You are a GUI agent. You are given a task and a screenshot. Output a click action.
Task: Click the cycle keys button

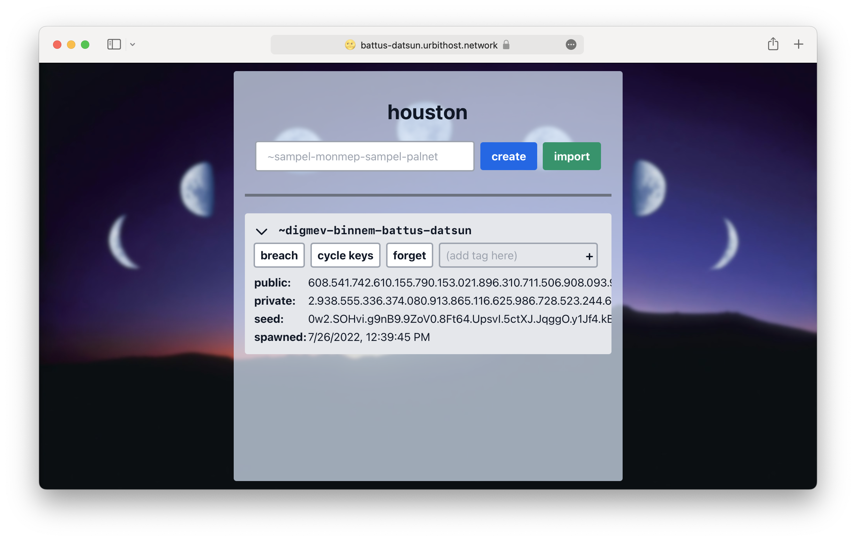tap(345, 256)
